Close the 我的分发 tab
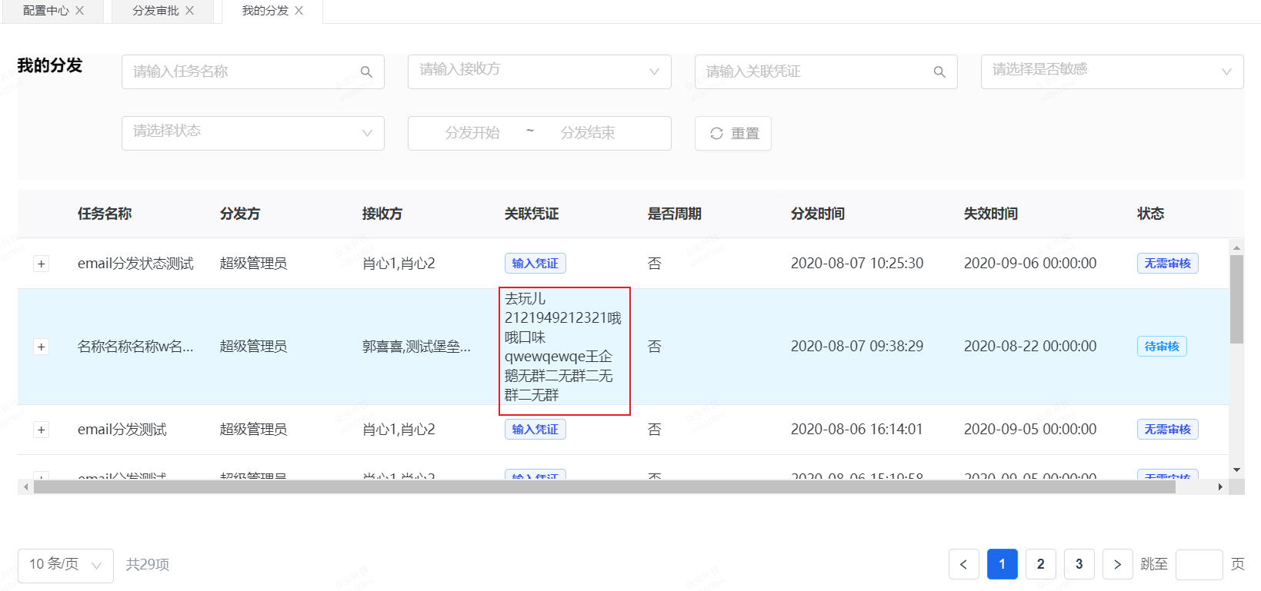This screenshot has height=591, width=1261. point(299,11)
